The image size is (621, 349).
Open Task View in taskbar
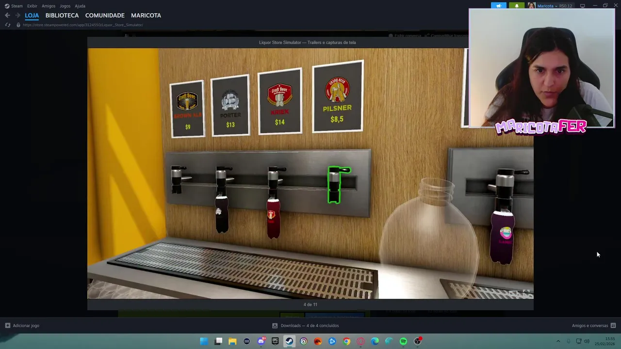point(218,341)
